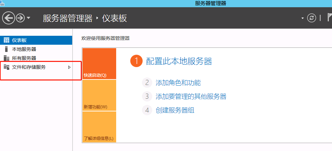Expand the 文件和存储服务 arrow
Screen dimensions: 332x151
pyautogui.click(x=69, y=67)
